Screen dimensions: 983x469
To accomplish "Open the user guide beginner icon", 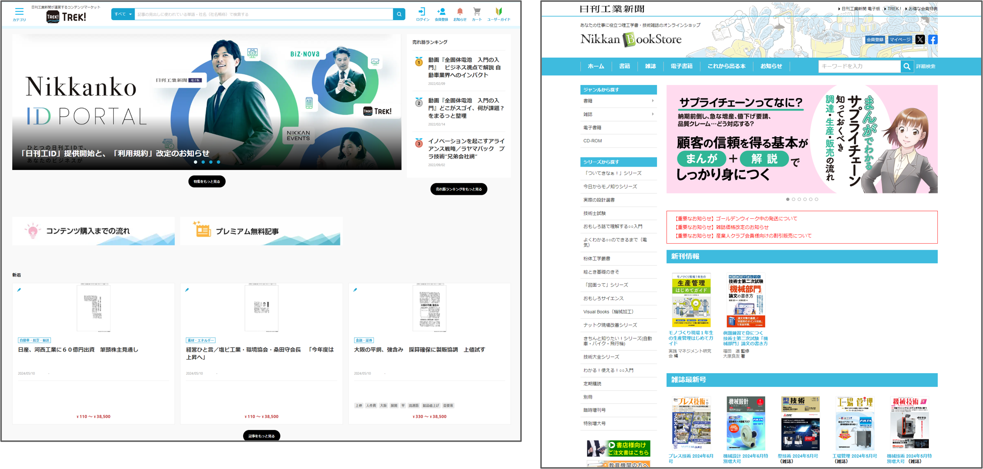I will click(499, 11).
